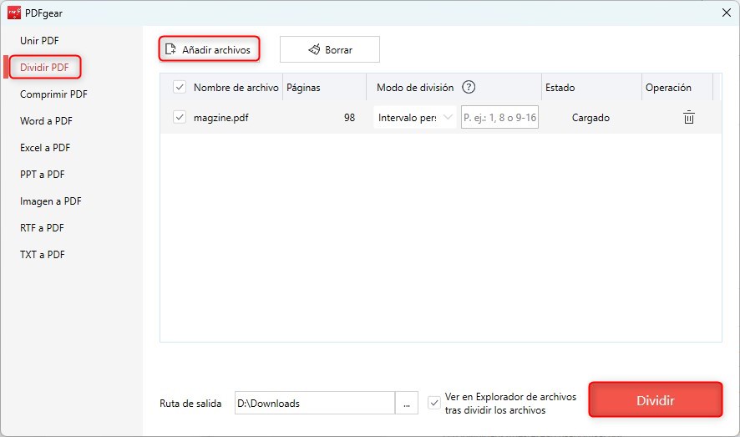
Task: Toggle the select-all checkbox in header
Action: coord(179,87)
